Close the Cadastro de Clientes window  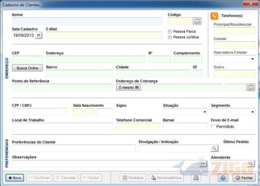pyautogui.click(x=251, y=3)
